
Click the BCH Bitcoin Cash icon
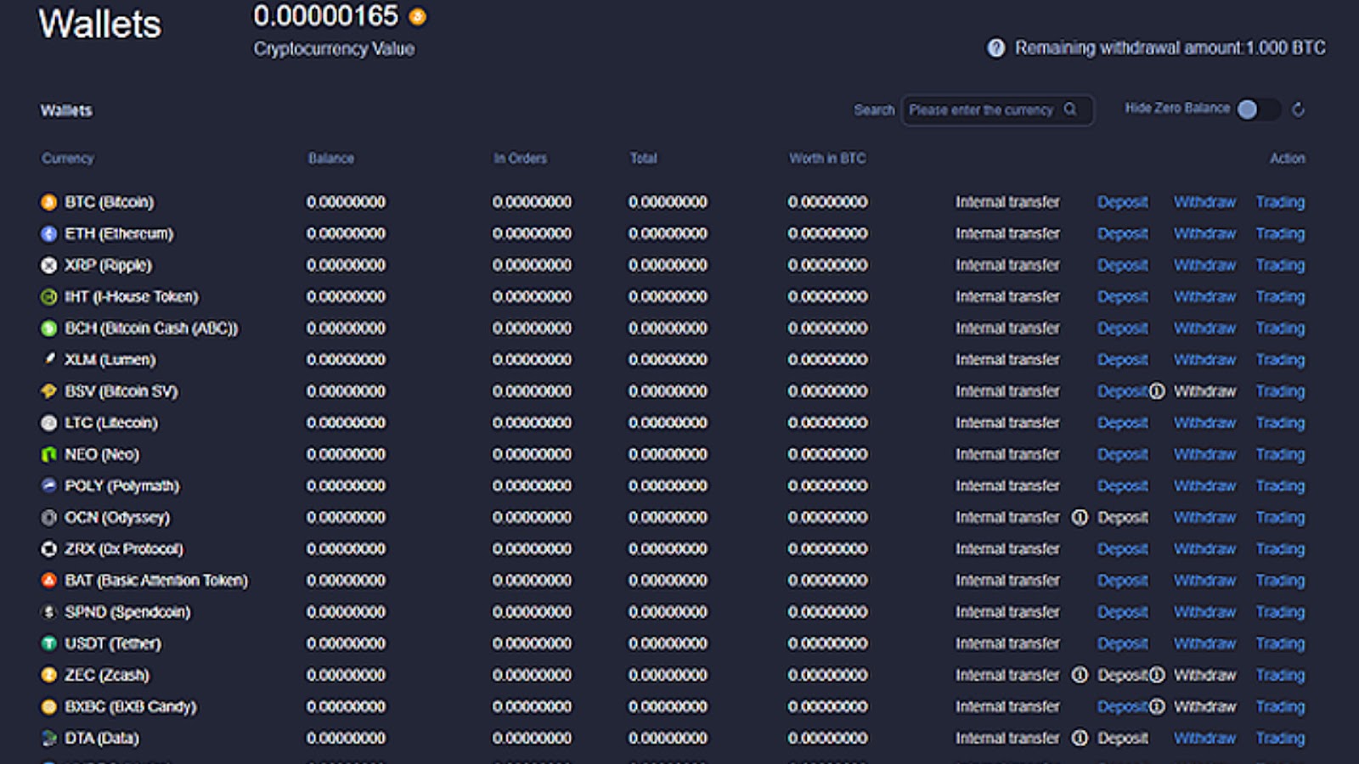(49, 328)
